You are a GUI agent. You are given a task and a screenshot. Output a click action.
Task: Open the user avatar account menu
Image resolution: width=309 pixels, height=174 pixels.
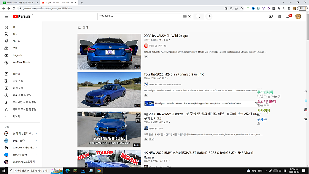(x=298, y=16)
